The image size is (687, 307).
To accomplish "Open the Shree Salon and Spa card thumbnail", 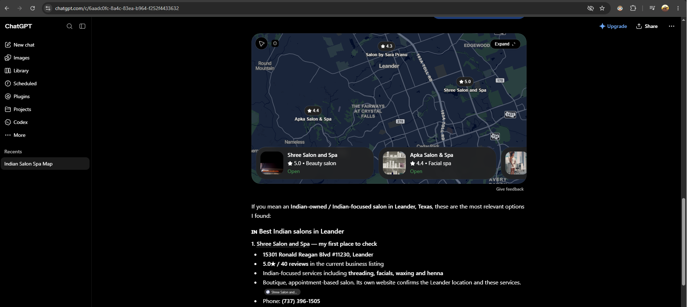I will [272, 163].
